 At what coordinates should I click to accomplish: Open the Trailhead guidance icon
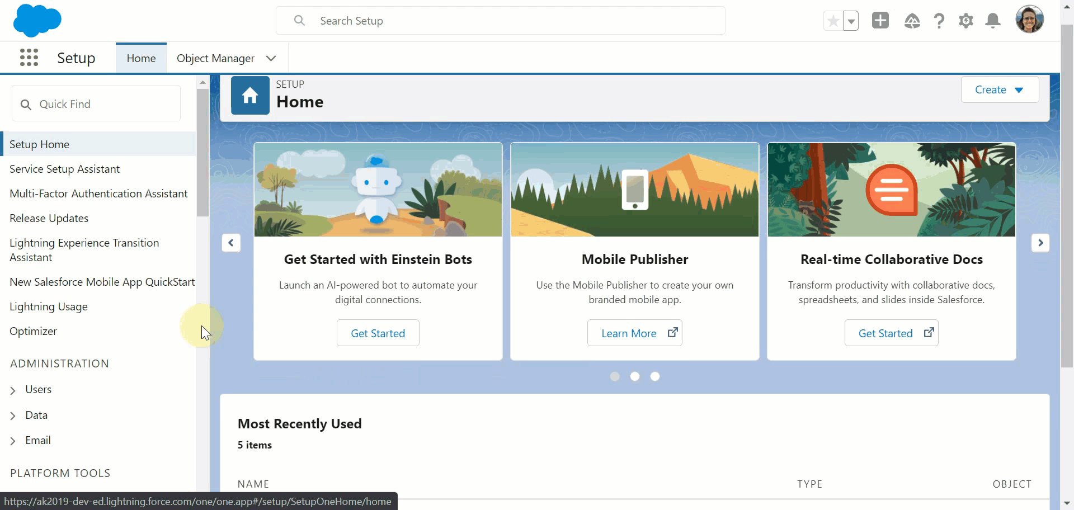(912, 21)
